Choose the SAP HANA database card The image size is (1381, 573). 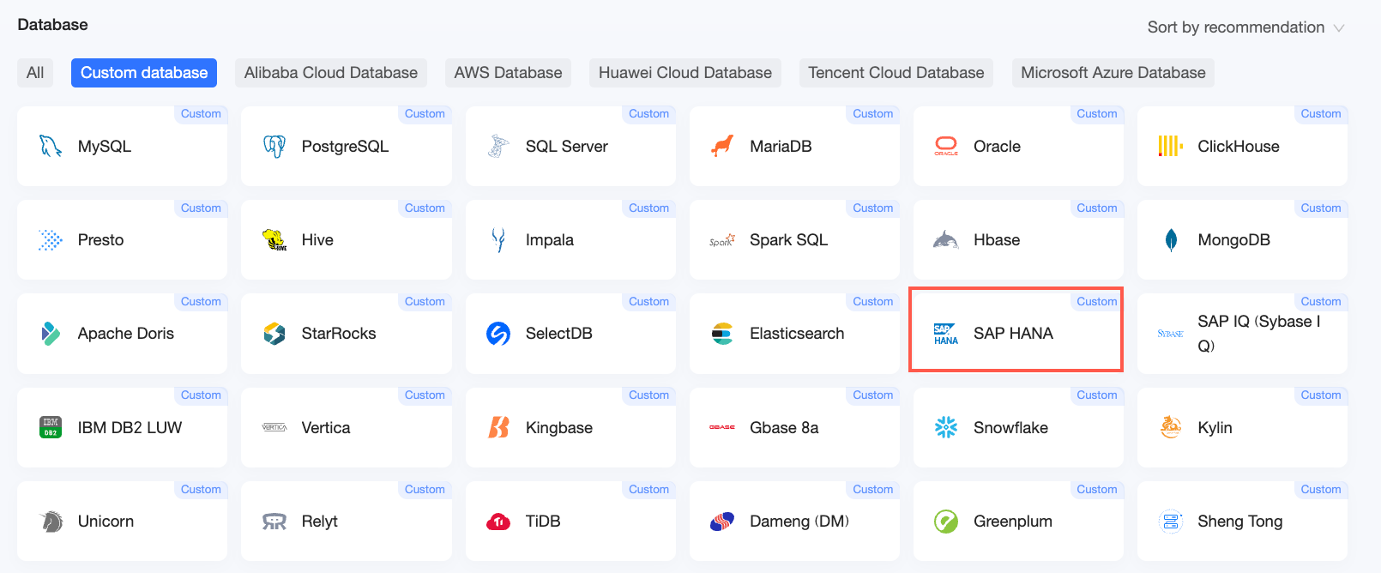1016,329
